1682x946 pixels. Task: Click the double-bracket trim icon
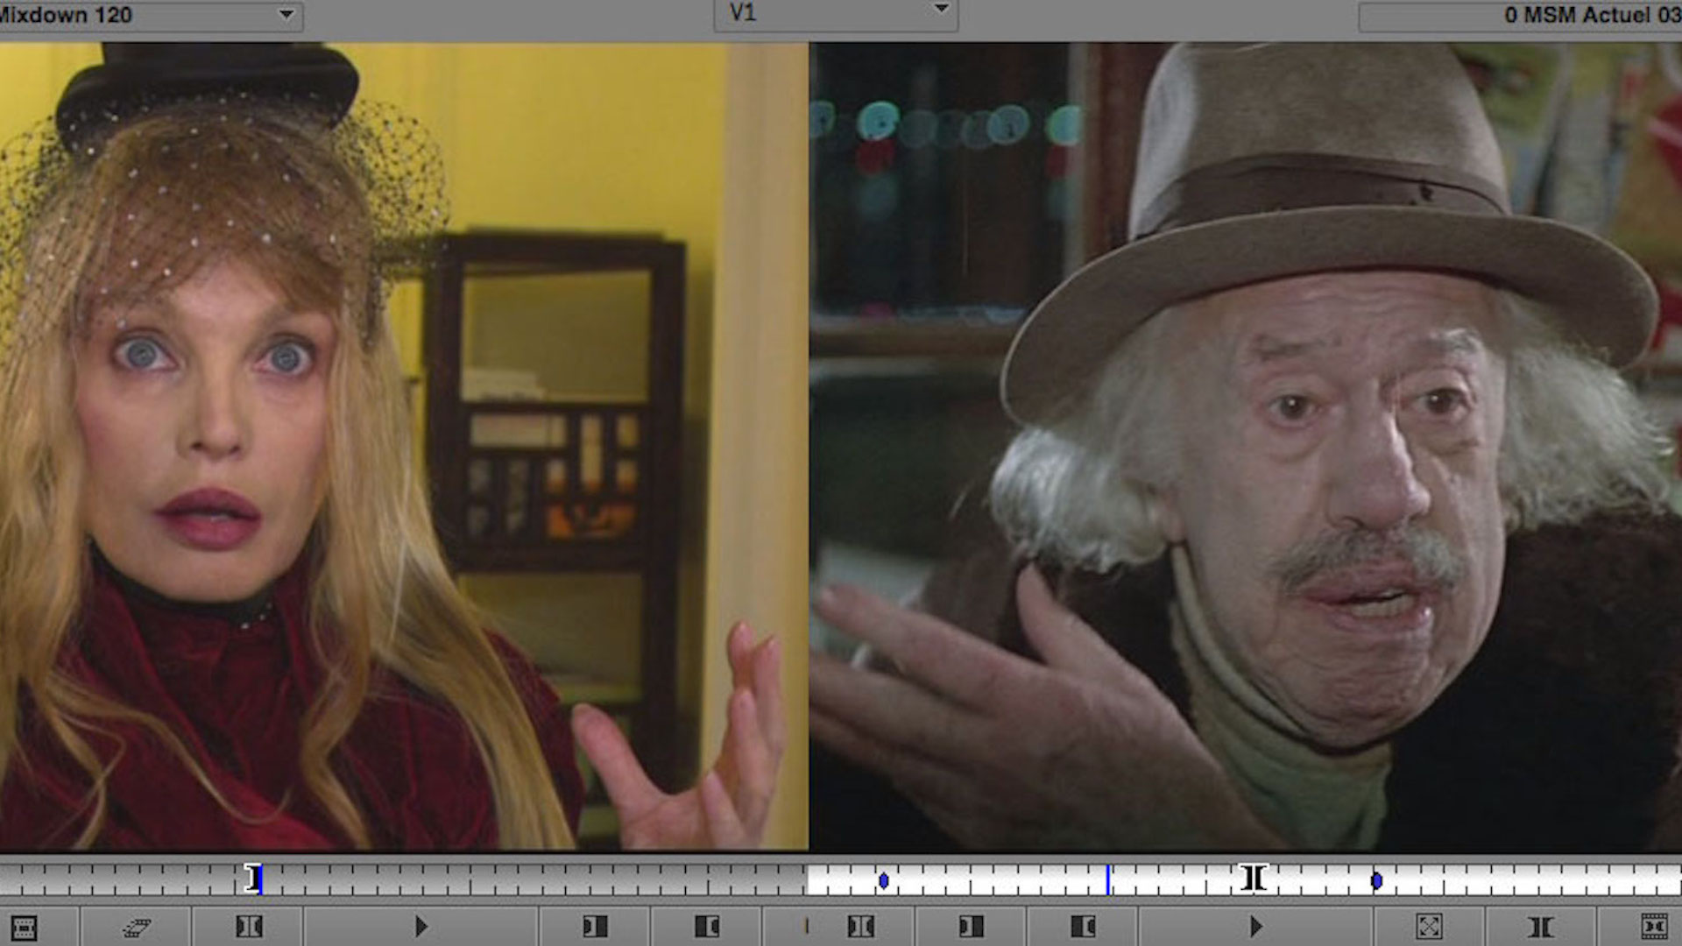1540,926
